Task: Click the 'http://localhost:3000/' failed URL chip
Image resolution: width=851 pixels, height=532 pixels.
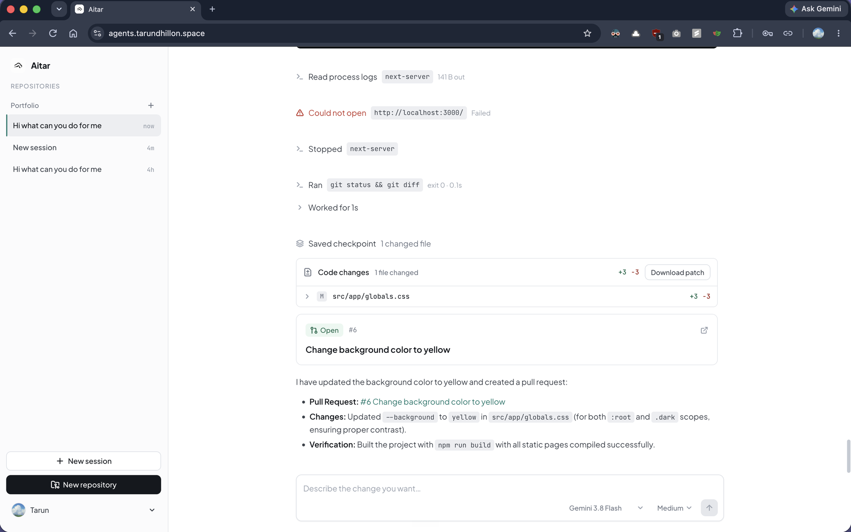Action: [x=418, y=113]
